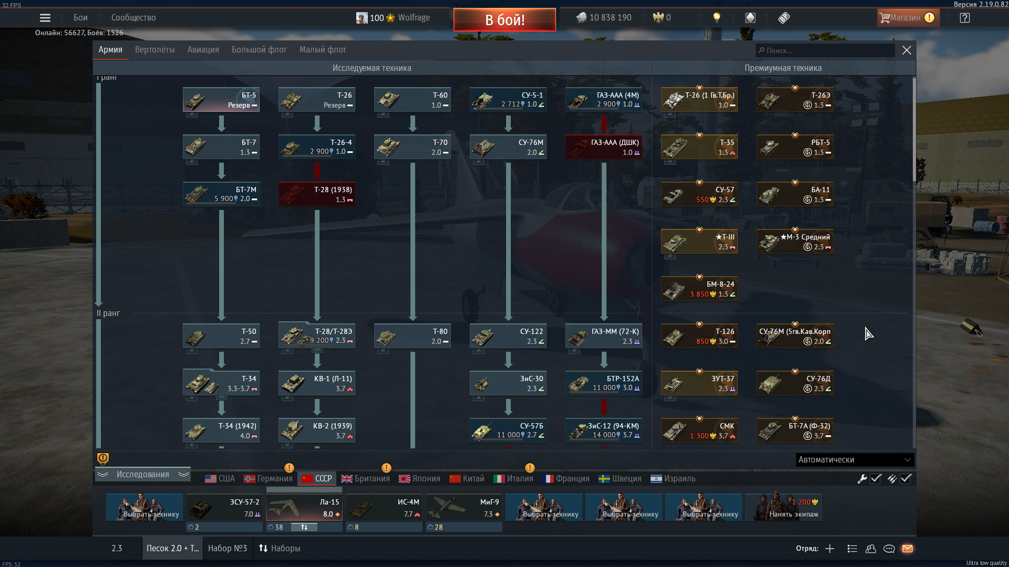Select the Т-34 (1942) tank card
Screen dimensions: 1009x567
221,430
